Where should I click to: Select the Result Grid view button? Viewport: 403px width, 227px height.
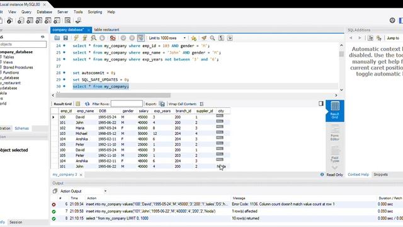pyautogui.click(x=334, y=111)
